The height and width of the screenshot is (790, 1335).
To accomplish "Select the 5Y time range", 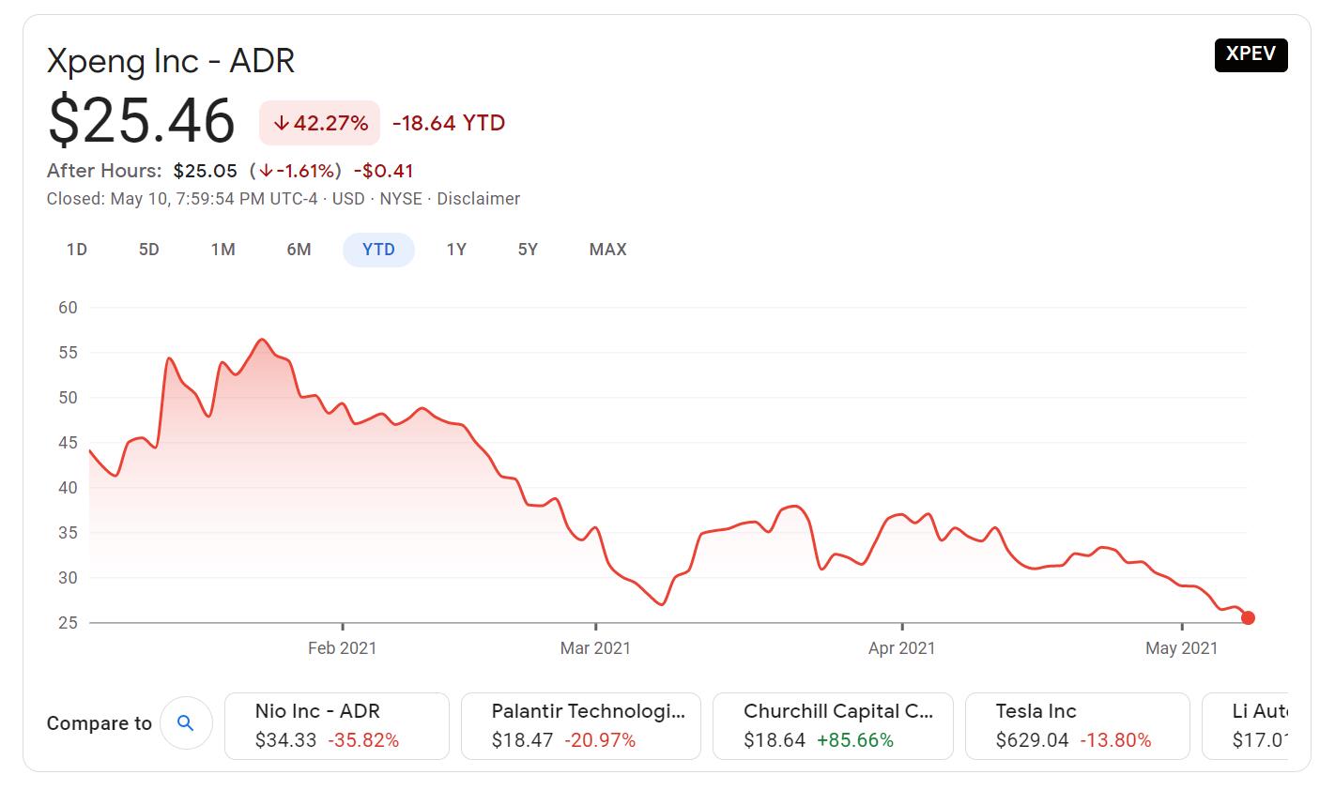I will pyautogui.click(x=528, y=250).
